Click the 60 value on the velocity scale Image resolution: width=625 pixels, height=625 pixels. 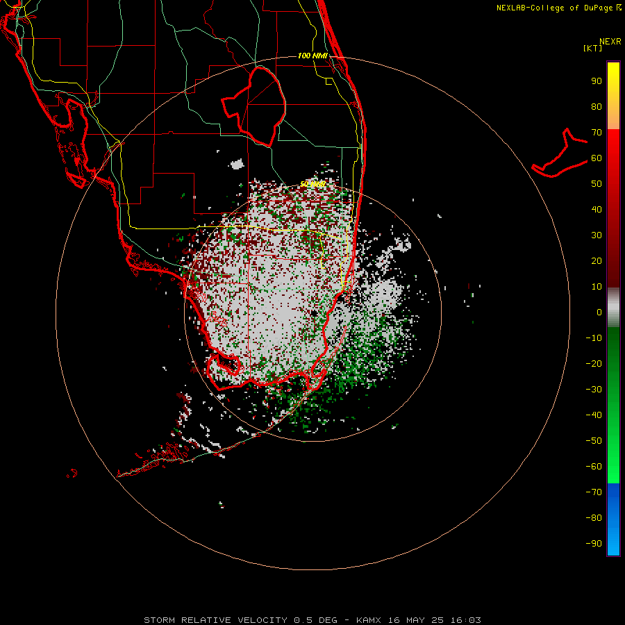[x=597, y=158]
